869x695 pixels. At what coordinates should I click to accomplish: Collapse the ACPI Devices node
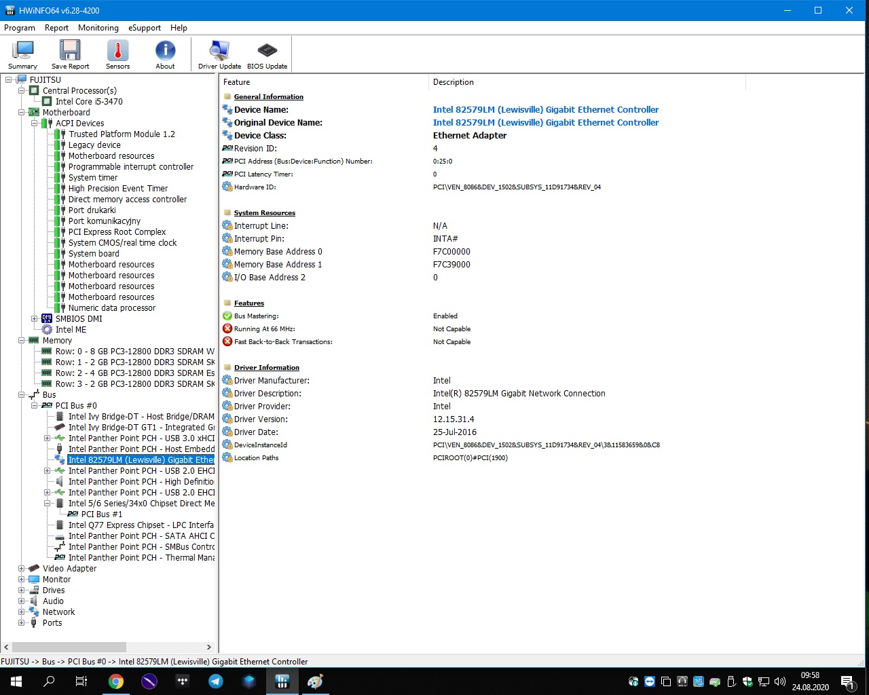[35, 124]
